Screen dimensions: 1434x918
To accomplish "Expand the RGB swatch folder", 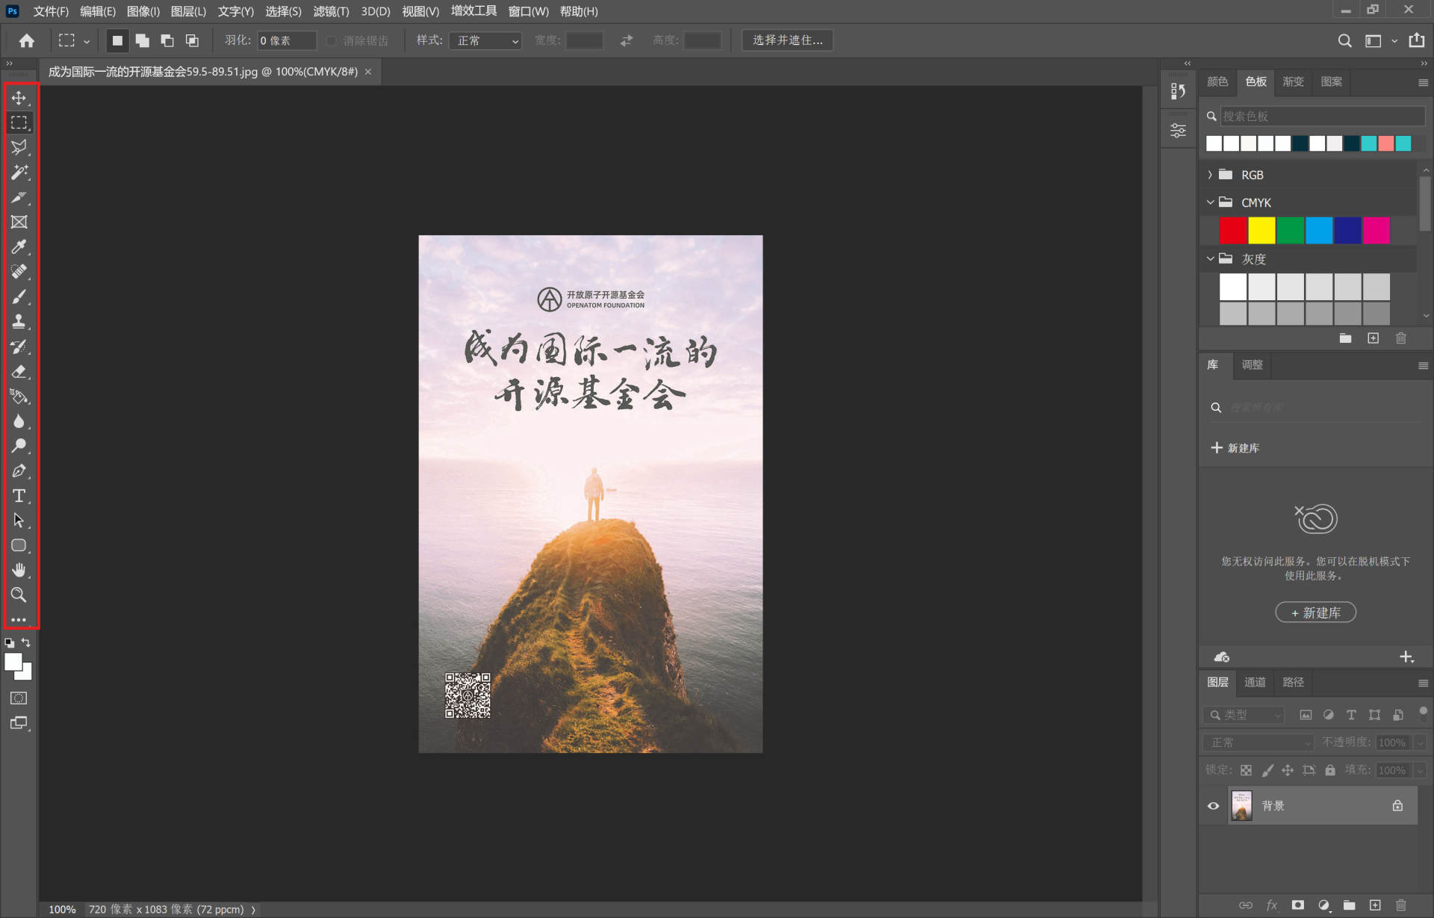I will coord(1210,175).
